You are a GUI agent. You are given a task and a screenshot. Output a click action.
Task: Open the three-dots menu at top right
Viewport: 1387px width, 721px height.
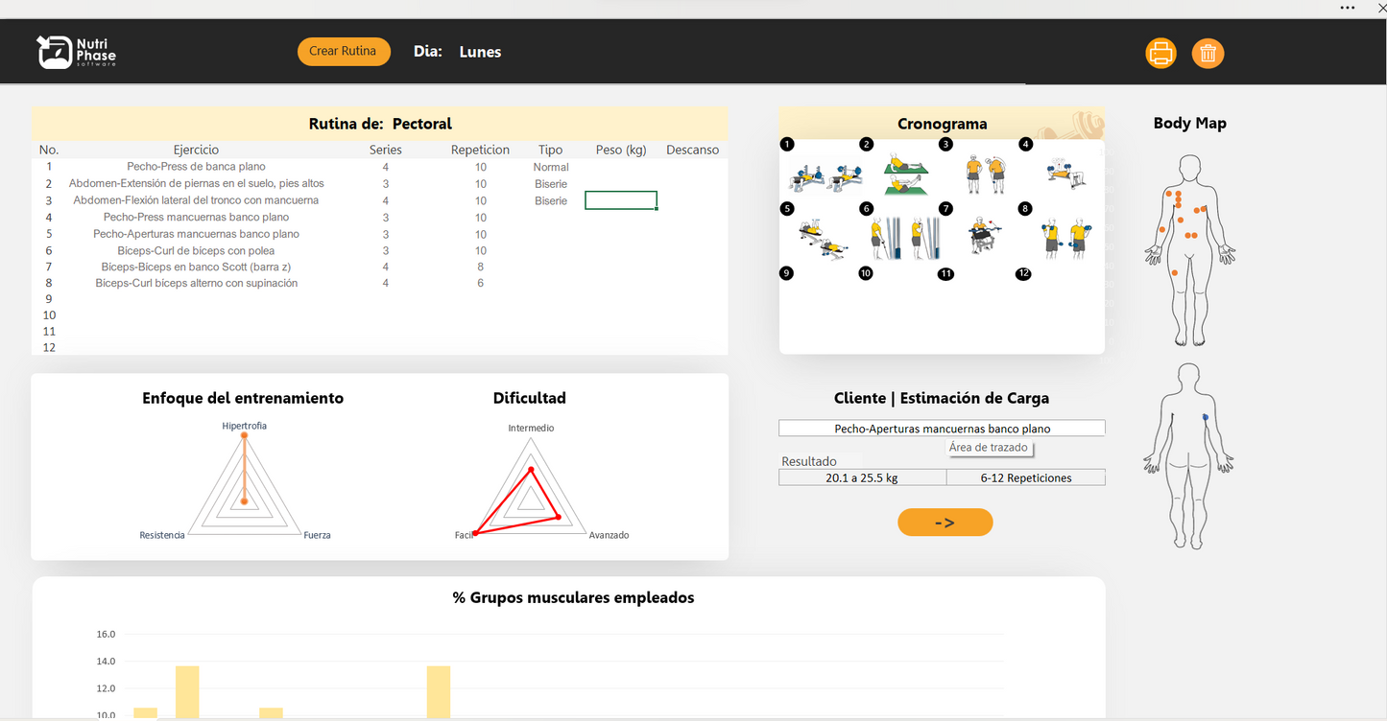click(1348, 8)
